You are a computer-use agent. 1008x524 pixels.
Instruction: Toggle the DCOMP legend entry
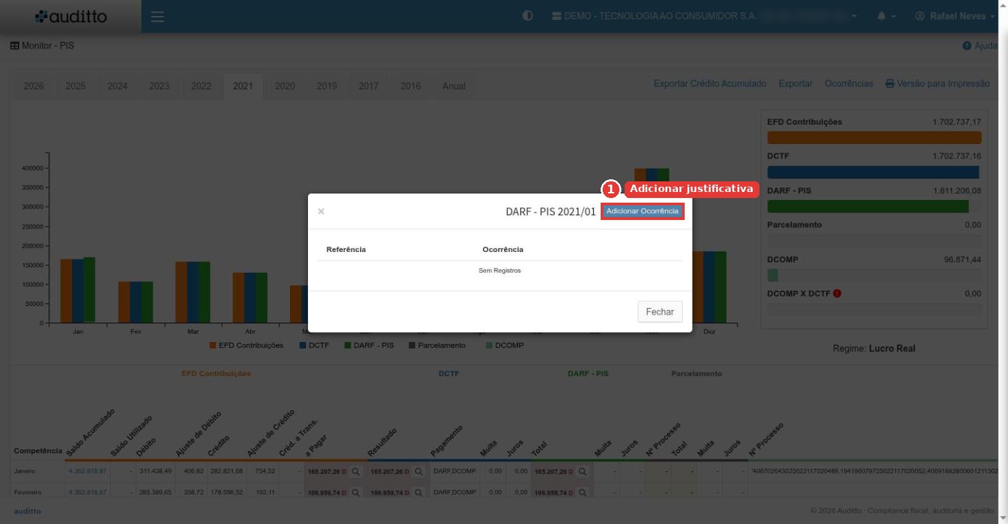click(x=505, y=345)
